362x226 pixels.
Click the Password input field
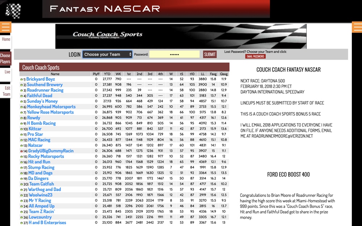click(x=174, y=55)
